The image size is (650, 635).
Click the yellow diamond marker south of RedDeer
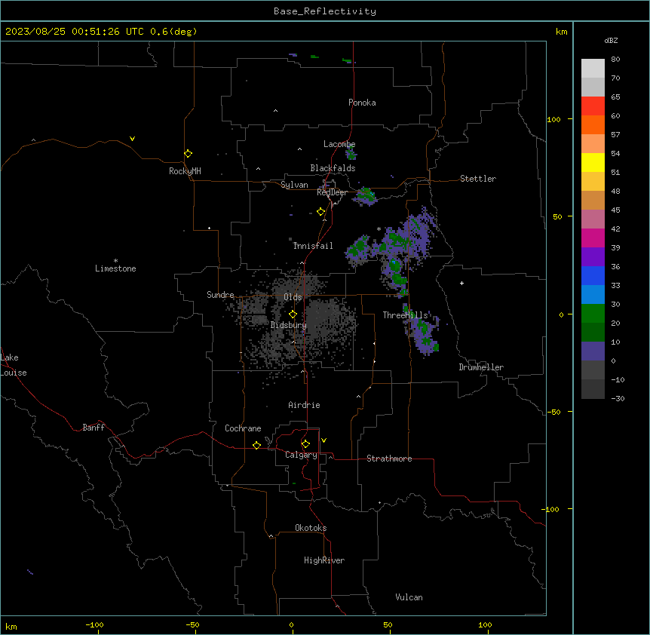point(320,212)
